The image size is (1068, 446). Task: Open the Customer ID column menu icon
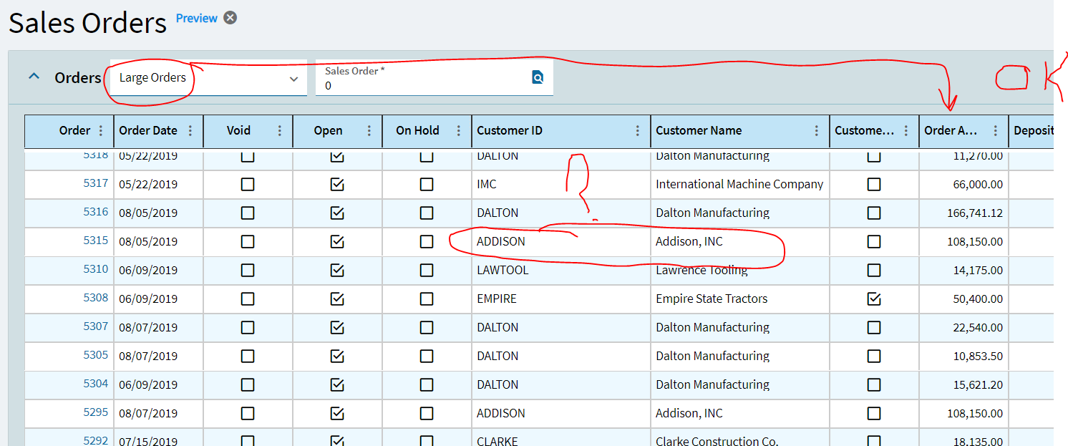click(x=638, y=131)
